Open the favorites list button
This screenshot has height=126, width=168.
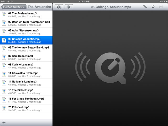59,7
